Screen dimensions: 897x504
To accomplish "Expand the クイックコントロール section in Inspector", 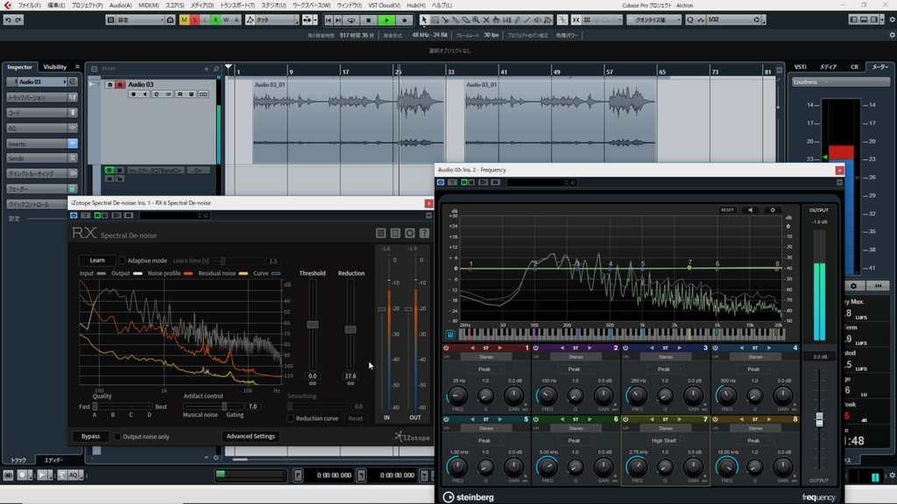I will click(x=37, y=204).
